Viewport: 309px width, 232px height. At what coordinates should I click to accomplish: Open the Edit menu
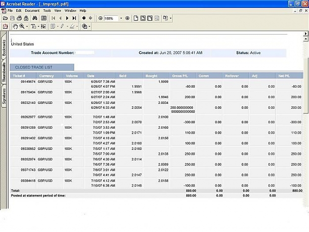tap(19, 11)
